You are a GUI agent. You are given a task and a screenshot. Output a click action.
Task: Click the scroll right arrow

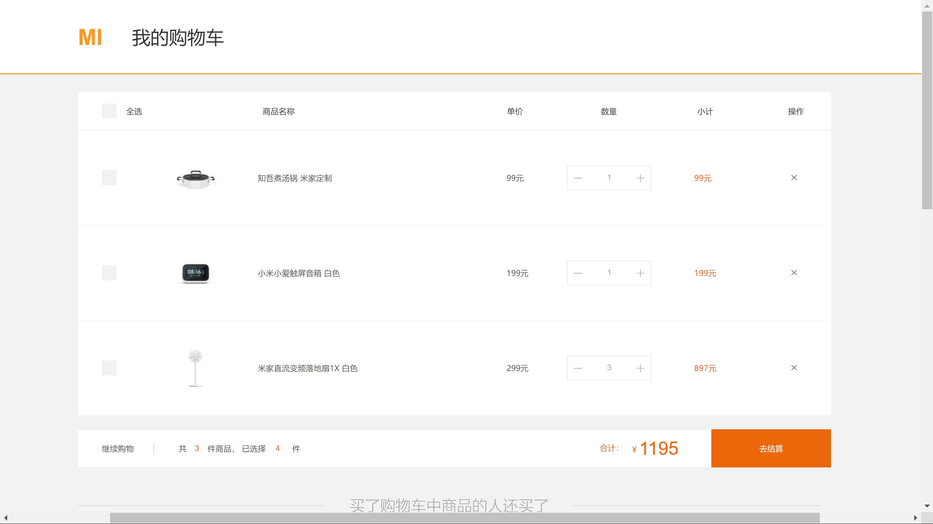tap(916, 518)
